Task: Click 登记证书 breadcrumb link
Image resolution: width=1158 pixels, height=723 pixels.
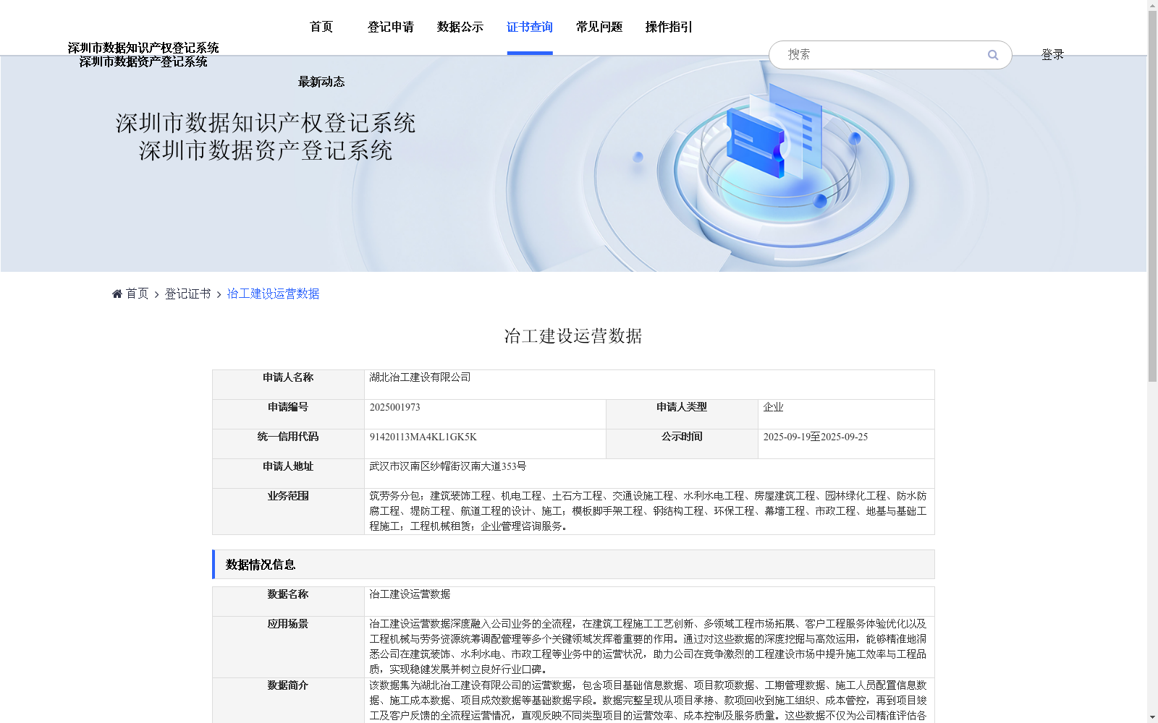Action: pos(187,294)
